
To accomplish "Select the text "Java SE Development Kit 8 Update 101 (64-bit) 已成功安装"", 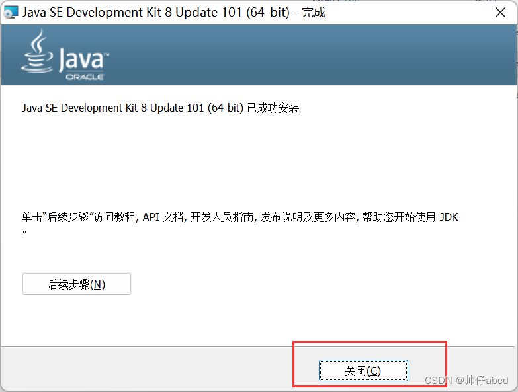I will [161, 108].
